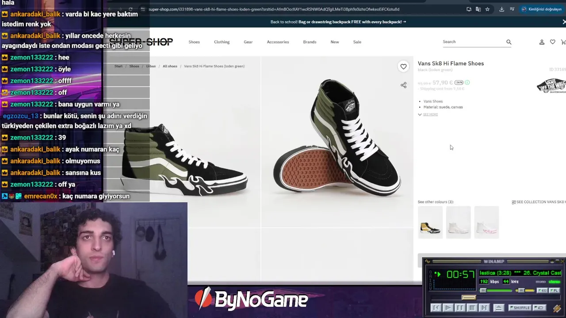Image resolution: width=566 pixels, height=318 pixels.
Task: Click the price info icon next to discount
Action: click(467, 83)
